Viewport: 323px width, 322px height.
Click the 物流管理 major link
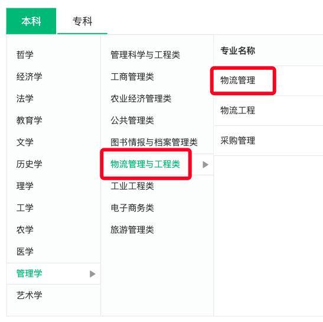[x=238, y=80]
